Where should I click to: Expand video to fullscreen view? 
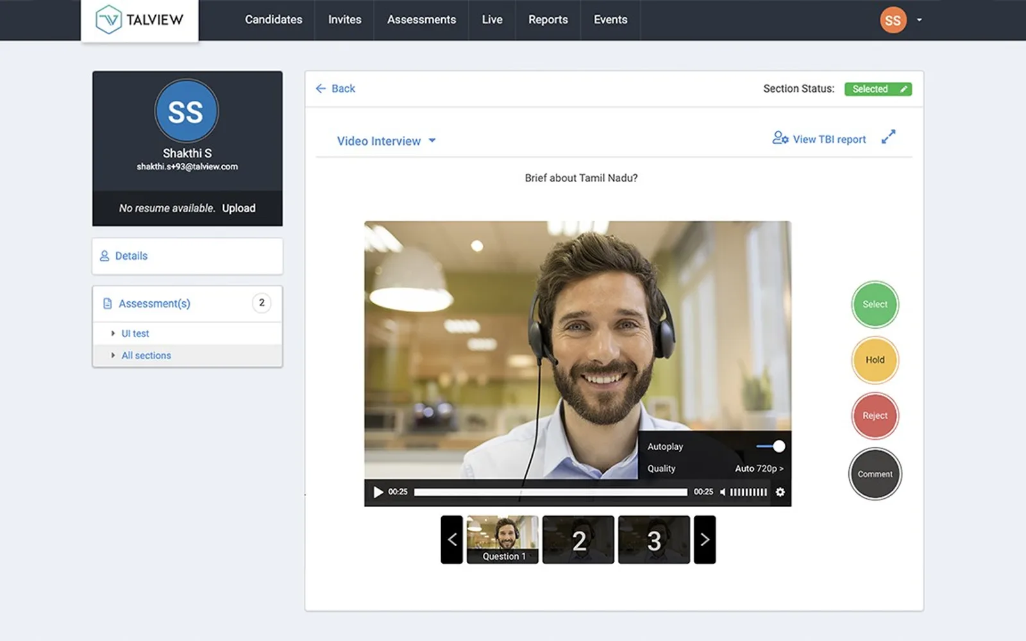point(888,137)
